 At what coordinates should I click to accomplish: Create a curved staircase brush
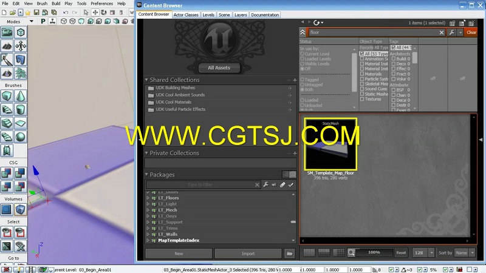[7, 110]
